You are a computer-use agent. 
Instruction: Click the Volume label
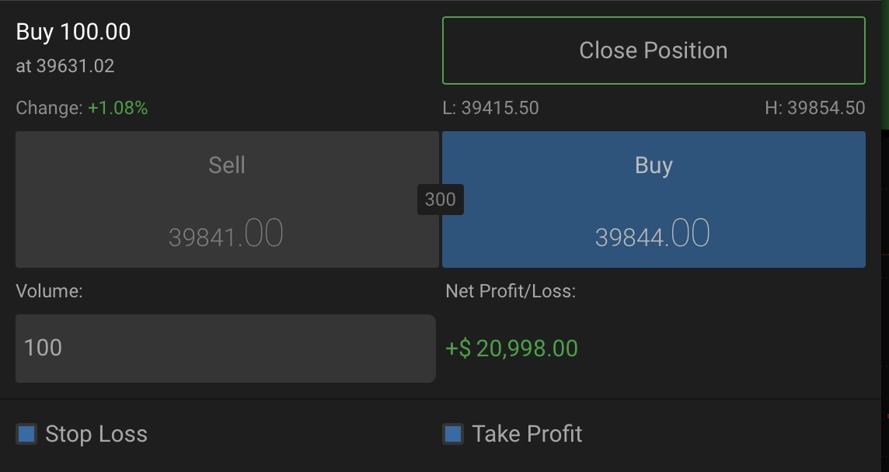coord(49,291)
